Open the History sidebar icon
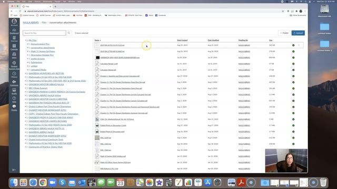337x189 pixels. click(14, 75)
